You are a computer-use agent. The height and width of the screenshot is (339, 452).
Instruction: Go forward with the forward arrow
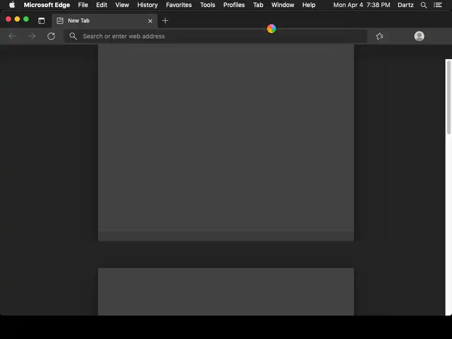click(x=32, y=36)
